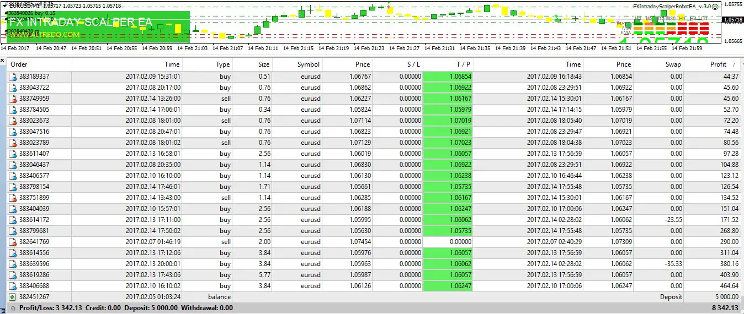Select the green balance deposit icon for 382451267

[13, 297]
